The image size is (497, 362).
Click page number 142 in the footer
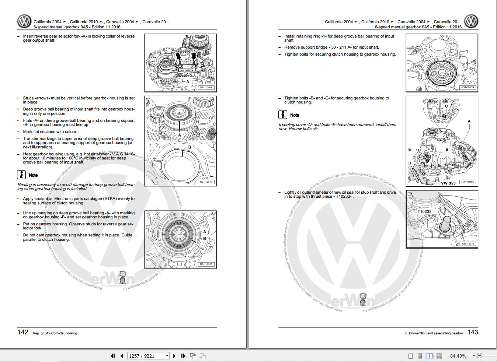coord(23,332)
